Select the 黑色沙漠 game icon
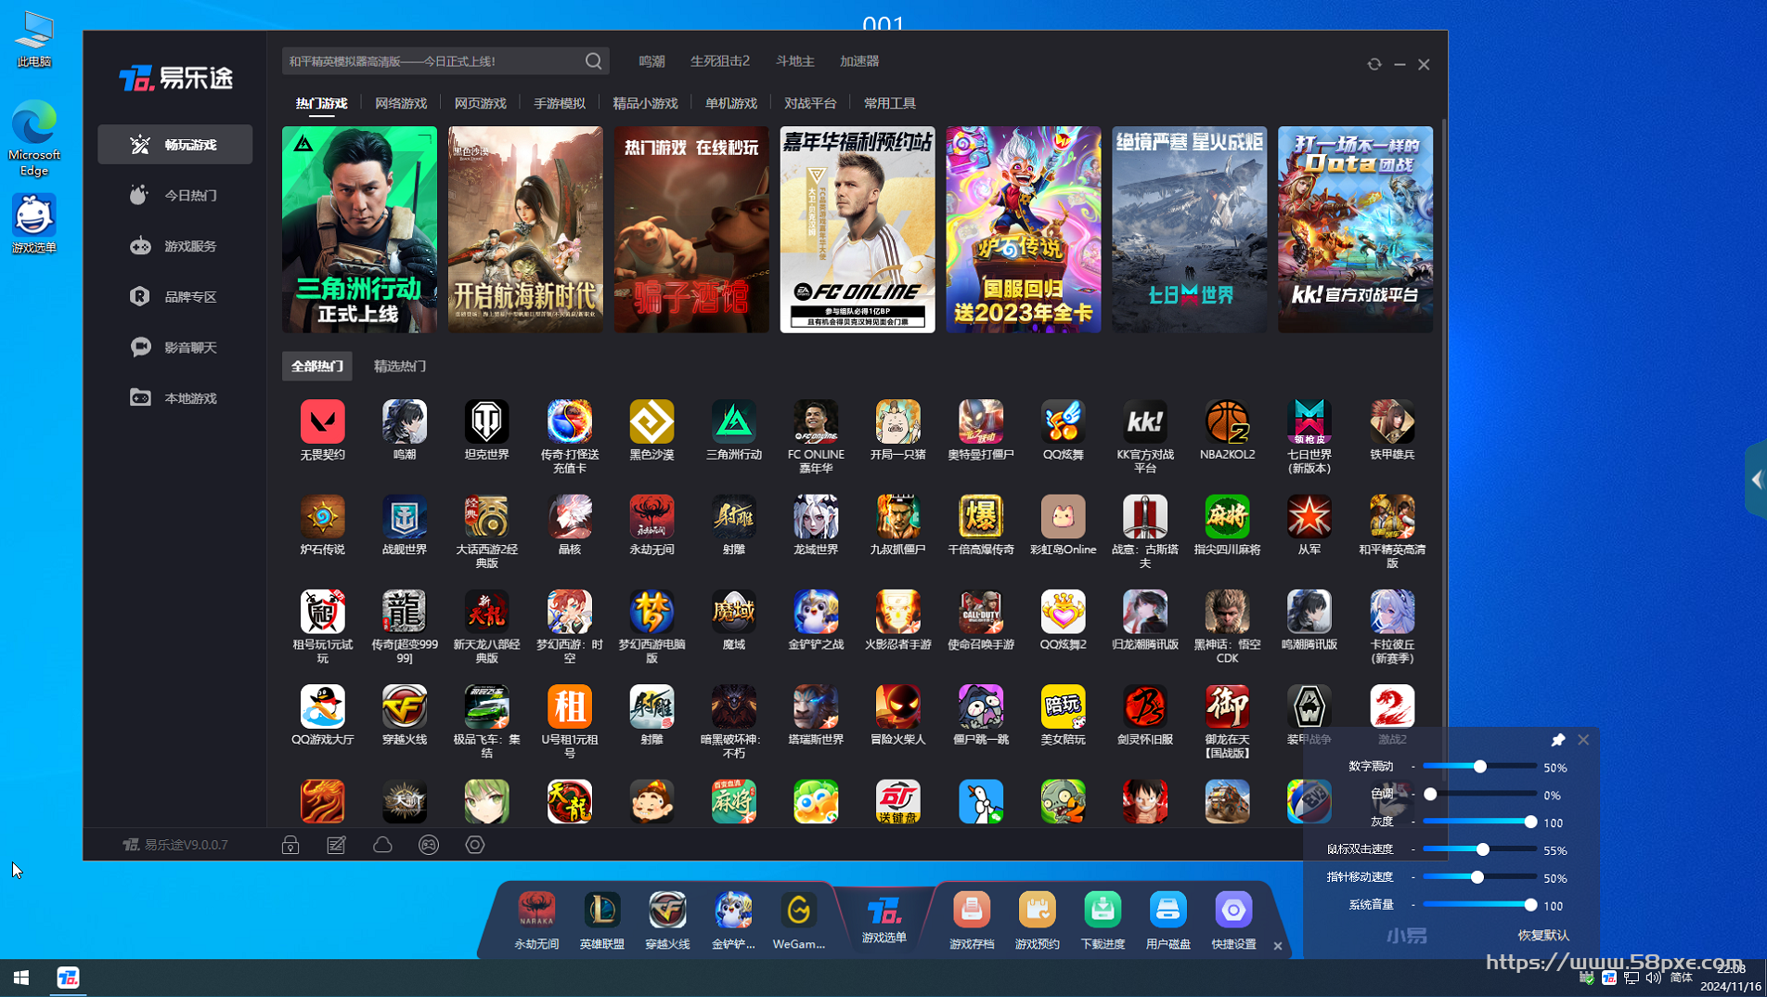This screenshot has height=997, width=1767. click(x=651, y=422)
